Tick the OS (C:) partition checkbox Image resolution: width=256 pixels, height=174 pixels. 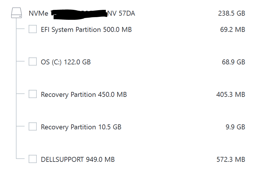tap(33, 62)
